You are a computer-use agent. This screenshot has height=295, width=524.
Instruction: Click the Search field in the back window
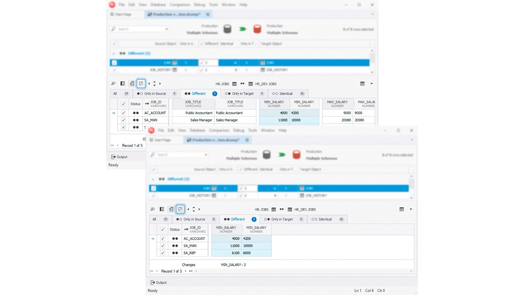point(139,29)
